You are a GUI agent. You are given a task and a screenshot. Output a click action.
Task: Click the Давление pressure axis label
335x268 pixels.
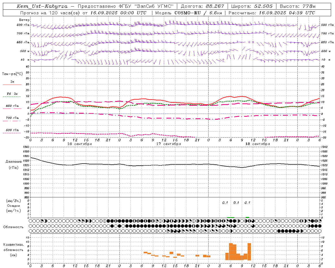coord(14,162)
